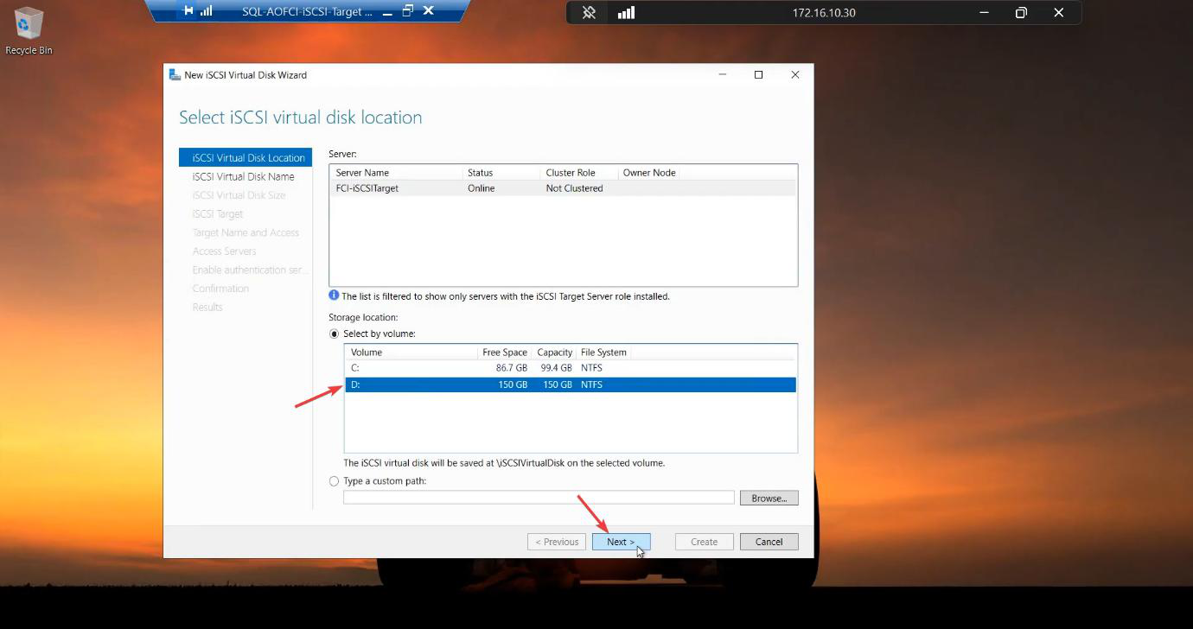Restore the 172.16.10.30 remote session window
Image resolution: width=1193 pixels, height=629 pixels.
1021,13
